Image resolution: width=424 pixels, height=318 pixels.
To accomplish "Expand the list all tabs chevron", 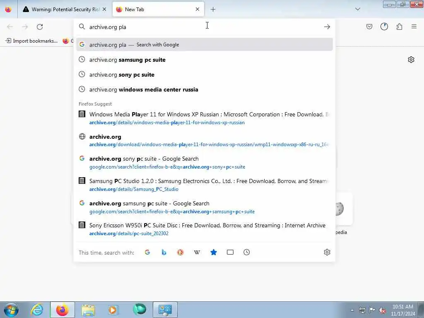I will tap(358, 9).
